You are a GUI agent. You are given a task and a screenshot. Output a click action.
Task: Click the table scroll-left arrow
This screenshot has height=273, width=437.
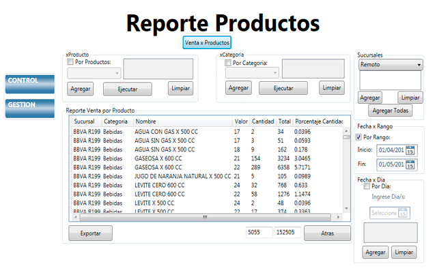point(76,217)
